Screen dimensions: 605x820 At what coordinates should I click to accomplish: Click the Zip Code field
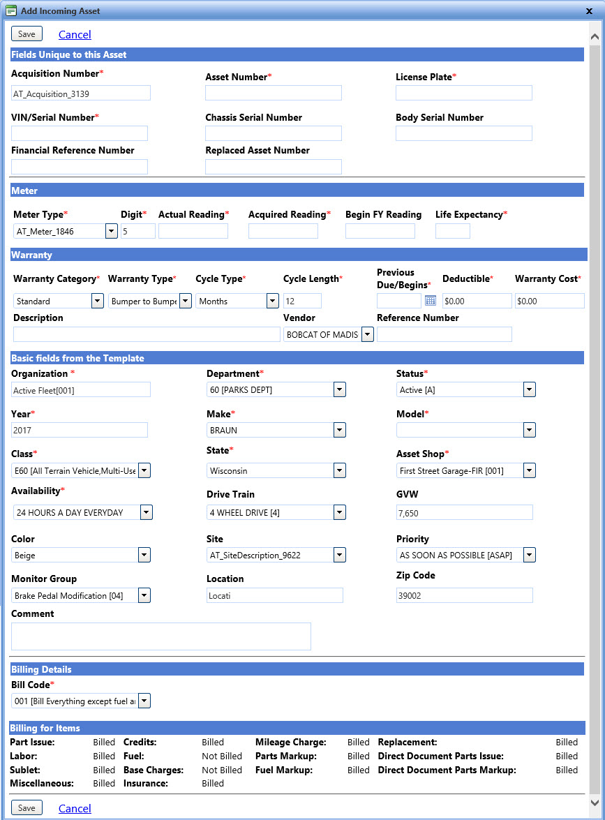click(x=464, y=595)
